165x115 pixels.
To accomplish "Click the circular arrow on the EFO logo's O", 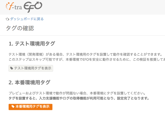I will (38, 6).
